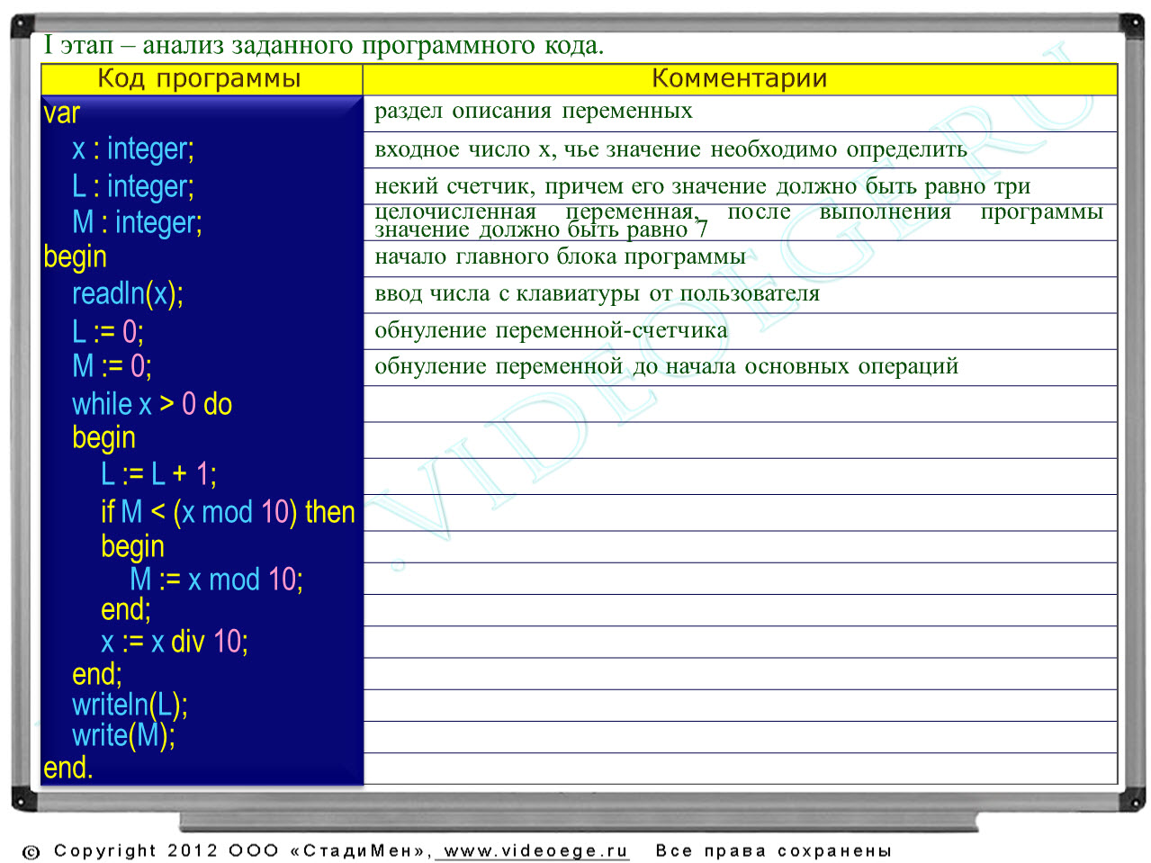
Task: Select the code line "writeln(L);"
Action: pyautogui.click(x=130, y=705)
